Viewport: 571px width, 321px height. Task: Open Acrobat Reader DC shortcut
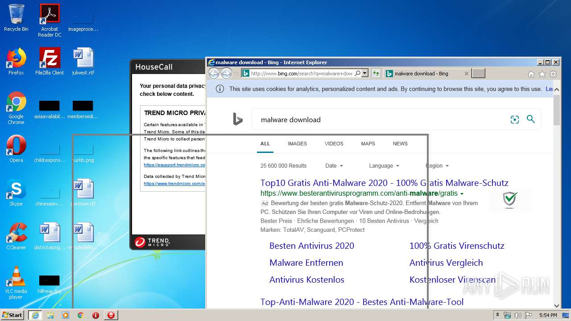coord(50,21)
